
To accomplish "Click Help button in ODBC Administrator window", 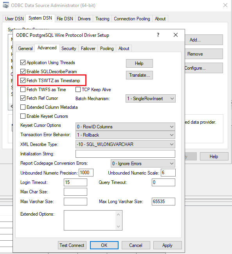I will click(x=214, y=156).
